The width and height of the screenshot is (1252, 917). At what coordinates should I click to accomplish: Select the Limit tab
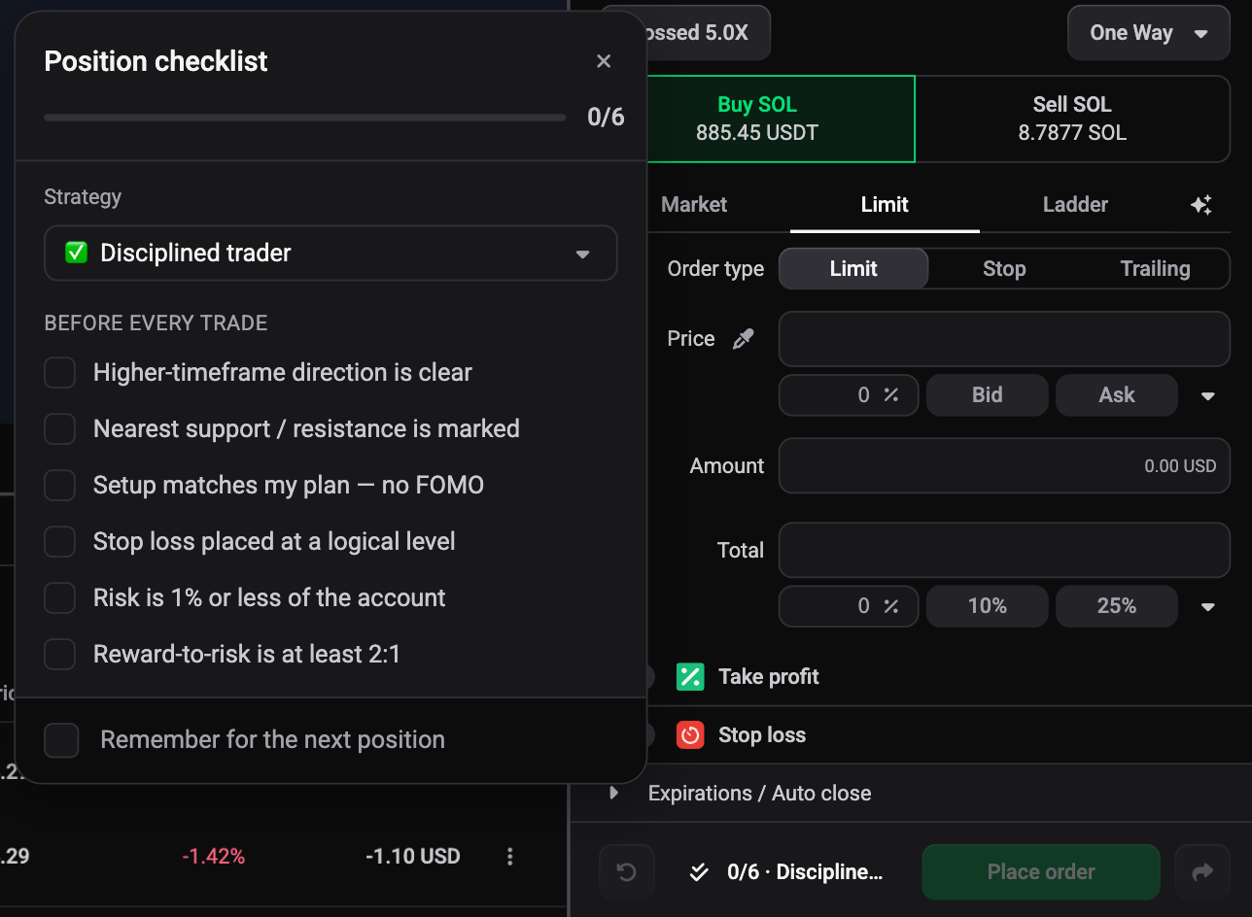coord(885,205)
